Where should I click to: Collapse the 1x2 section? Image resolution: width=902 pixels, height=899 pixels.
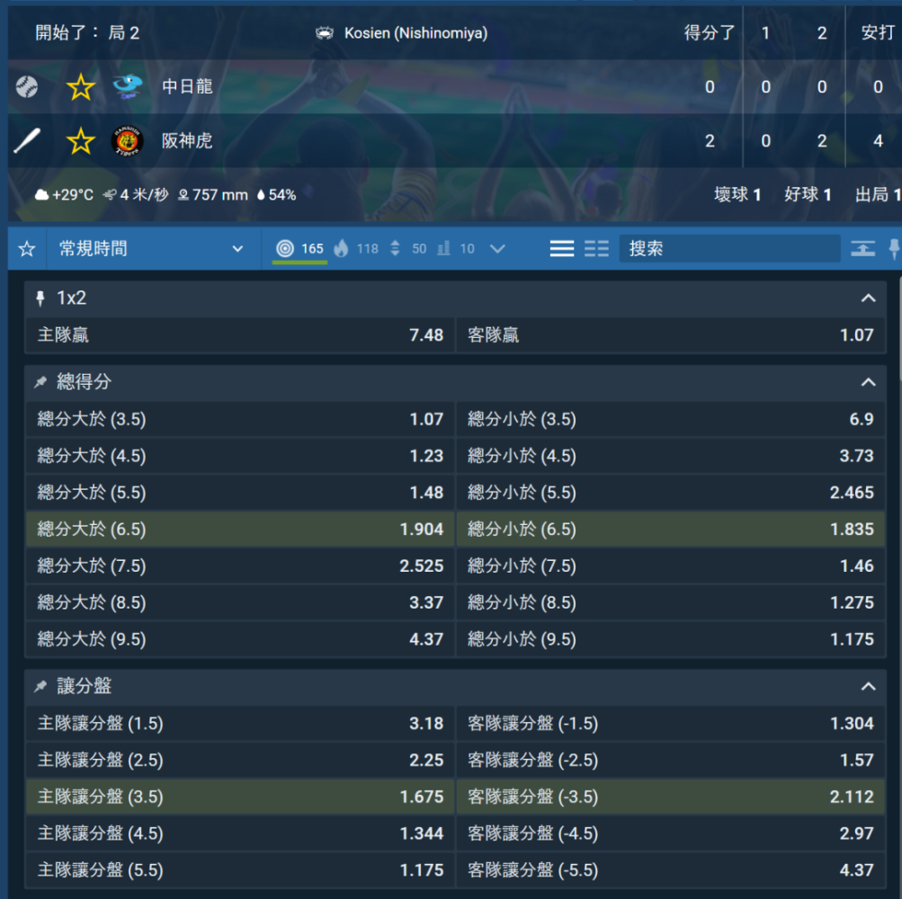(x=868, y=298)
